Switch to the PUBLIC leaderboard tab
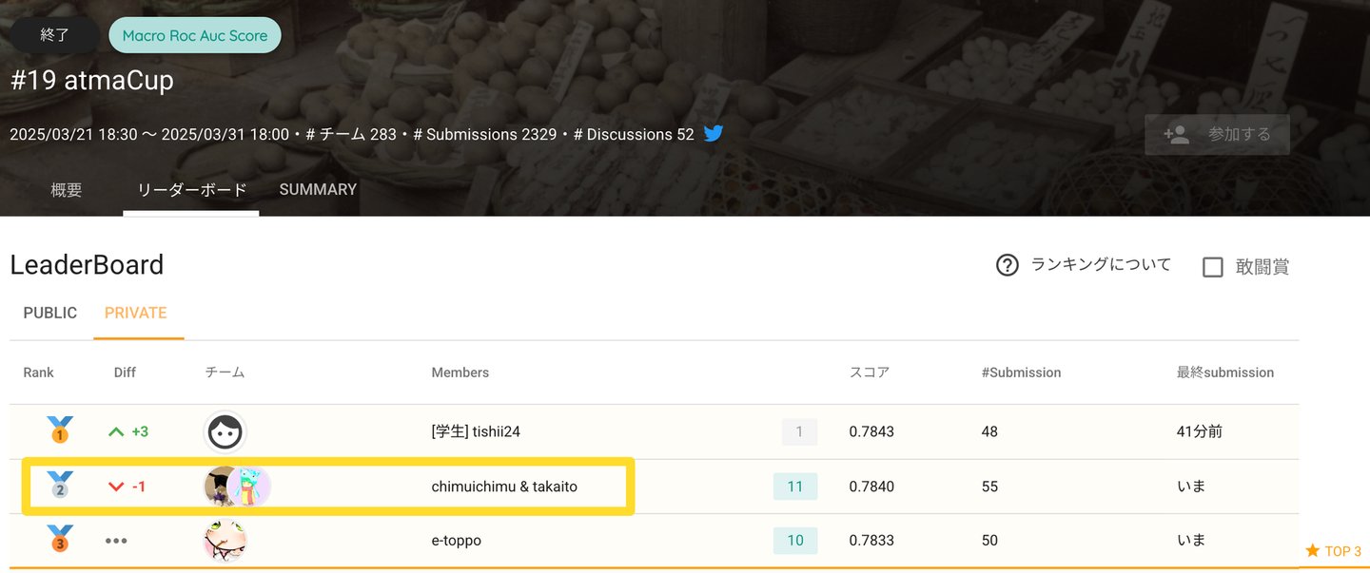 50,313
